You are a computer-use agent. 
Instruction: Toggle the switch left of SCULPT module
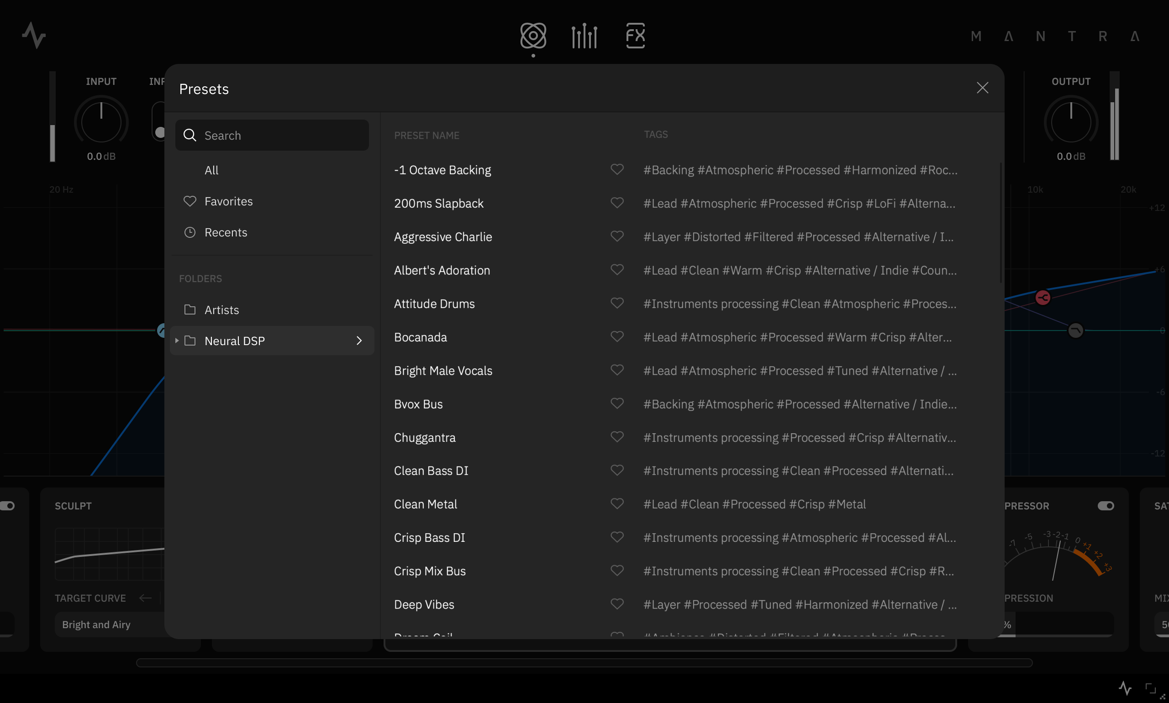click(8, 506)
